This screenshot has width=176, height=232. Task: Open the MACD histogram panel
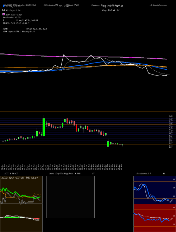pyautogui.click(x=21, y=218)
